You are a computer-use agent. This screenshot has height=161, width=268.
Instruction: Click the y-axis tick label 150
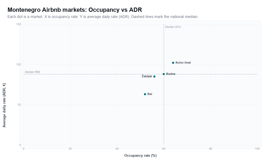point(18,24)
